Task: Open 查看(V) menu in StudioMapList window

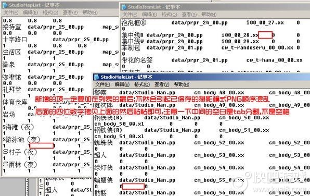Action: coord(70,13)
